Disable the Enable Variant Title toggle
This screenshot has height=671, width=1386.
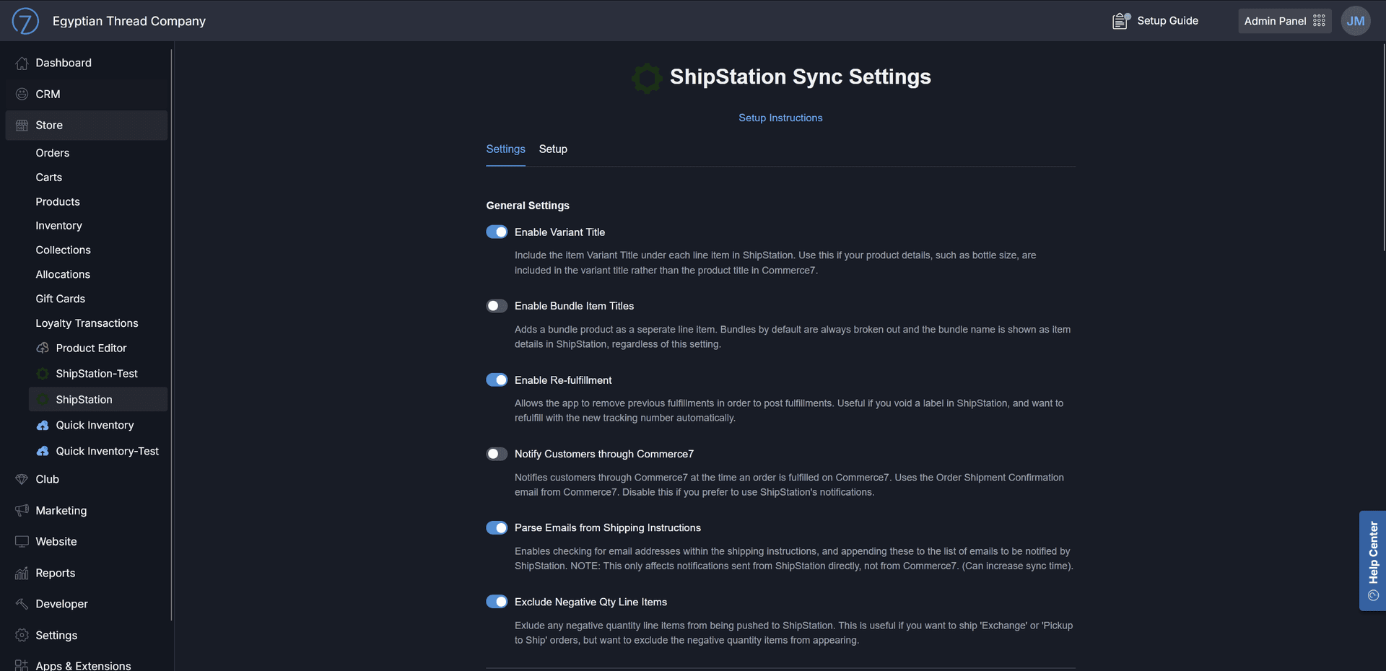tap(497, 232)
